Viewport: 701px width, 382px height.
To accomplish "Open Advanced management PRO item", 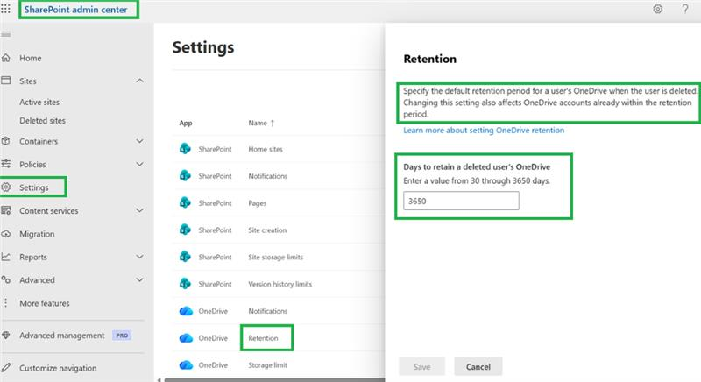I will (x=61, y=335).
